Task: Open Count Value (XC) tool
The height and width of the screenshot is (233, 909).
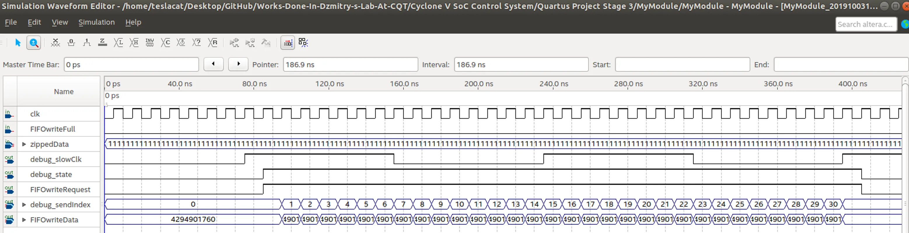Action: coord(165,43)
